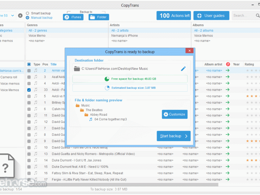
Task: Backup to Folder button
Action: coord(99,17)
